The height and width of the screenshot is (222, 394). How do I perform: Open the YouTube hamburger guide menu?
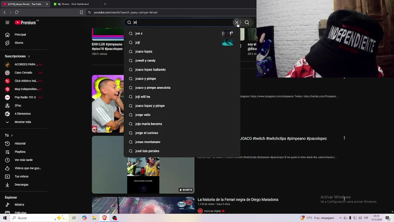tap(7, 23)
